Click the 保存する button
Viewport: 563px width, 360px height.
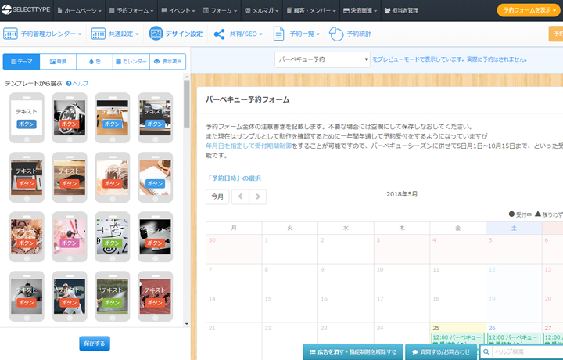click(94, 344)
